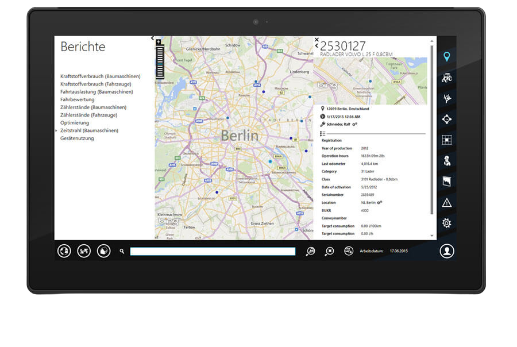This screenshot has width=517, height=347.
Task: Click the search magnifier next to input field
Action: pyautogui.click(x=121, y=251)
